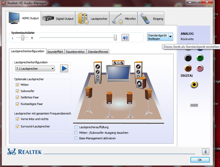This screenshot has width=220, height=167.
Task: Click Standardgerät festlegen button
Action: (x=158, y=37)
